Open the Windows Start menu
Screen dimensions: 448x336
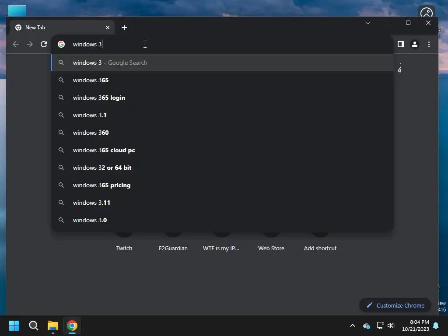coord(14,325)
